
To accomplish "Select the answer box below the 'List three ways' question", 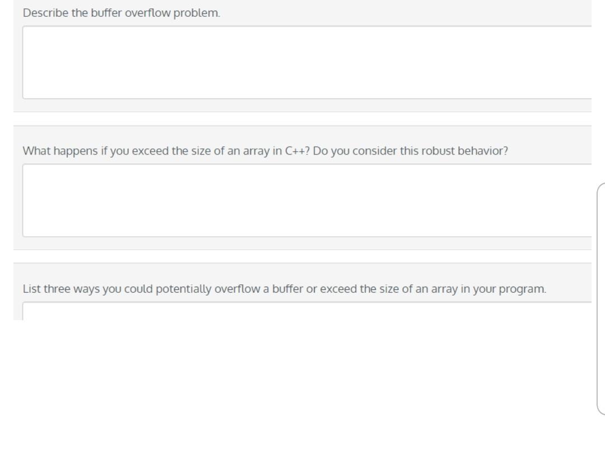I will (x=307, y=311).
